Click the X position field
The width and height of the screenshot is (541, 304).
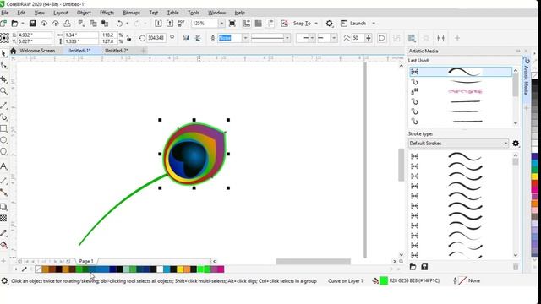35,35
